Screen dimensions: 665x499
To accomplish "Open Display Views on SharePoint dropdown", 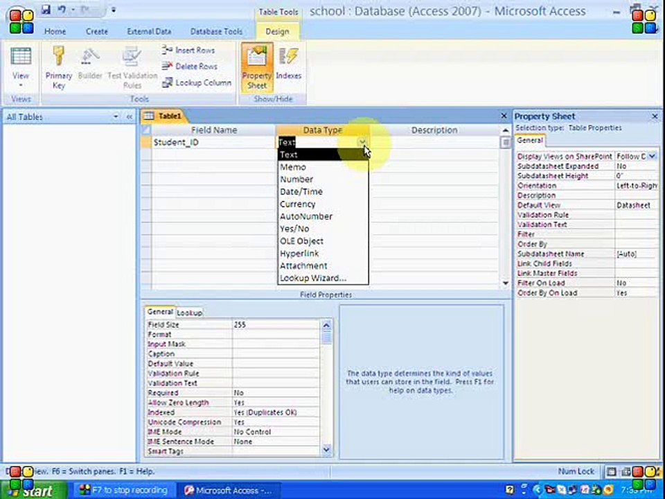I will pos(653,156).
